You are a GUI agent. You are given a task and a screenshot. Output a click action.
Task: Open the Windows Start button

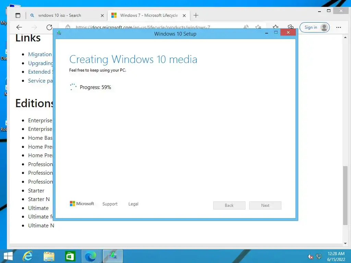(x=8, y=256)
